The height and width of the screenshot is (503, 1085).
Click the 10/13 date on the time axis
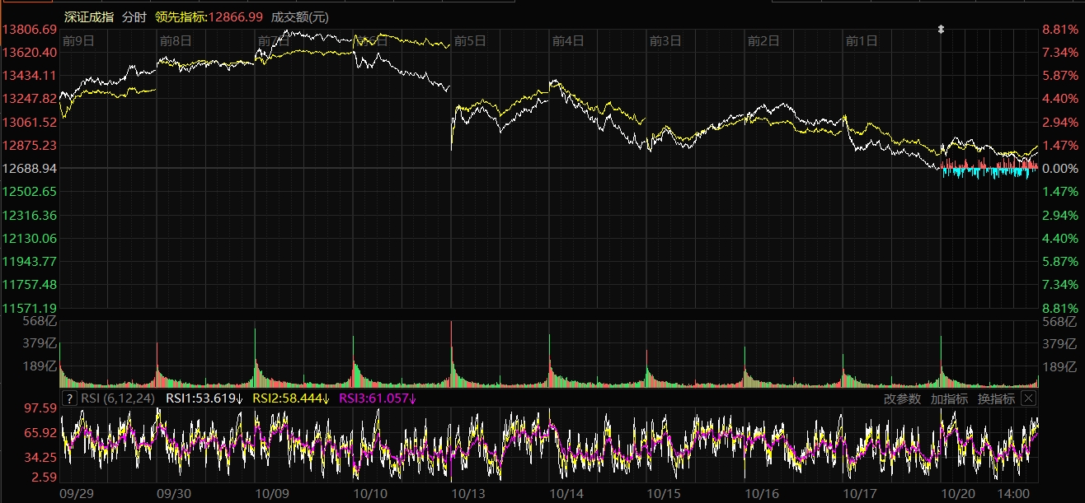point(470,492)
